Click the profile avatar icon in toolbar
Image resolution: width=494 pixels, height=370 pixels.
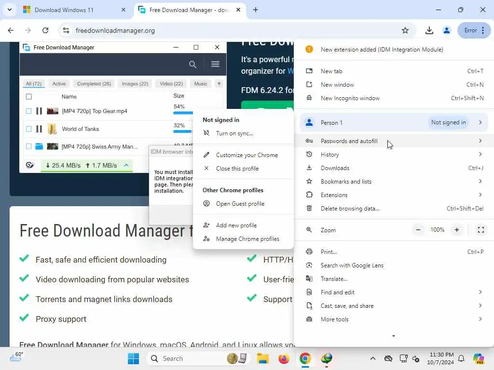coord(446,30)
